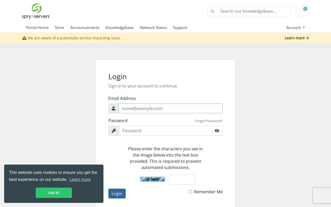Click the warning triangle icon in banner
Image resolution: width=331 pixels, height=207 pixels.
[24, 38]
